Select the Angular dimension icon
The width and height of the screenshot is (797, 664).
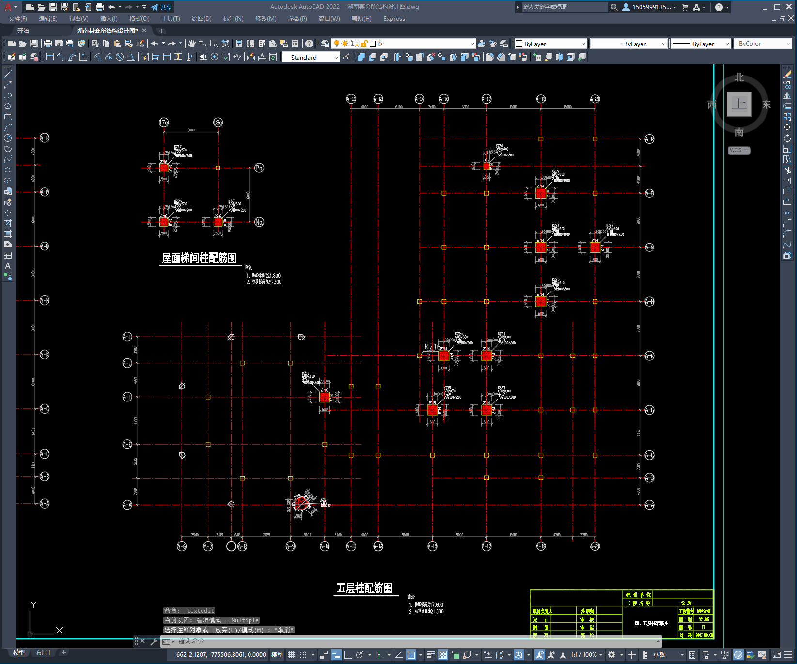[130, 57]
